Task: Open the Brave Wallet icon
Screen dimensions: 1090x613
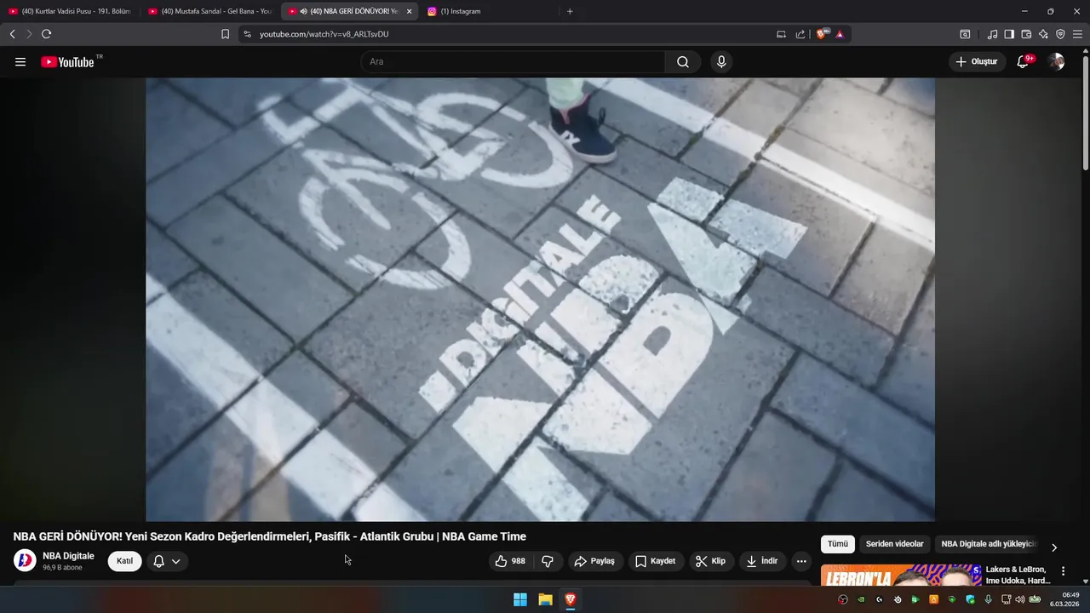Action: 1026,34
